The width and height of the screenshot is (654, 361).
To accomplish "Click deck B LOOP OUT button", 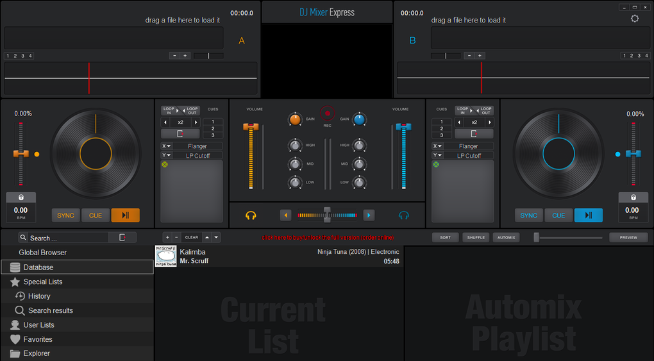I will pyautogui.click(x=486, y=110).
